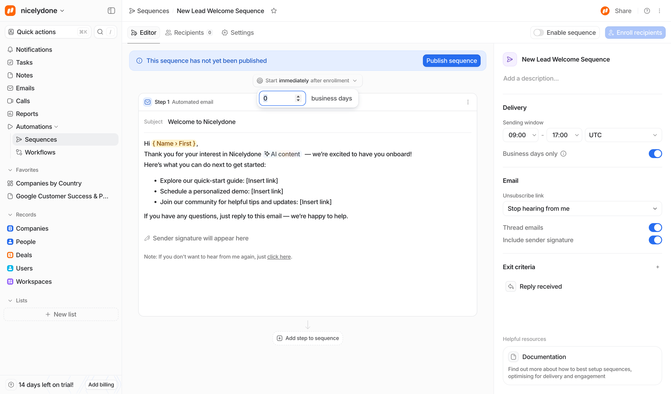Toggle Include sender signature switch
The width and height of the screenshot is (671, 394).
pos(655,240)
